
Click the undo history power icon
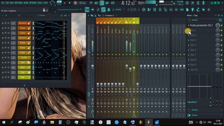[187, 3]
